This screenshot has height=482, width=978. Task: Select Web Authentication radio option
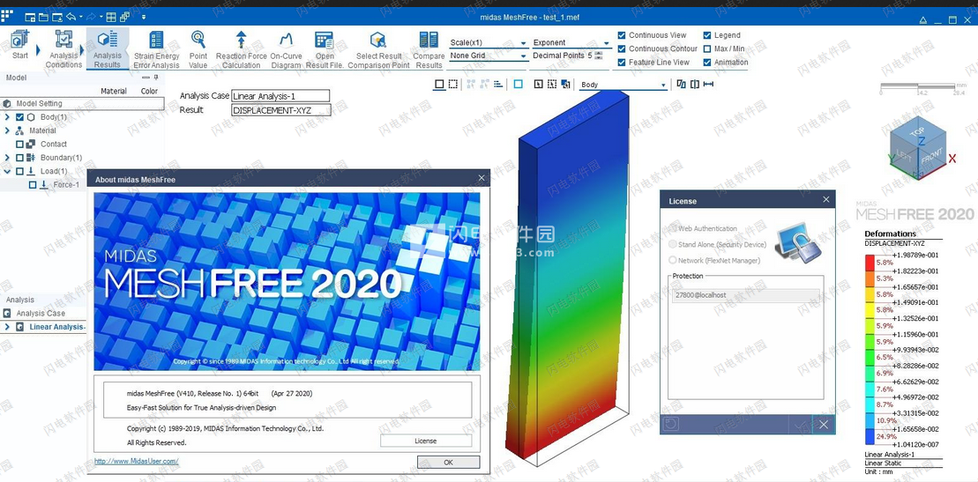tap(673, 229)
